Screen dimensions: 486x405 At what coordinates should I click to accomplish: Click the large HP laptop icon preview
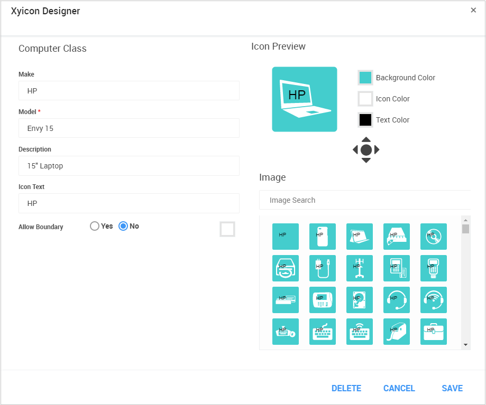305,99
